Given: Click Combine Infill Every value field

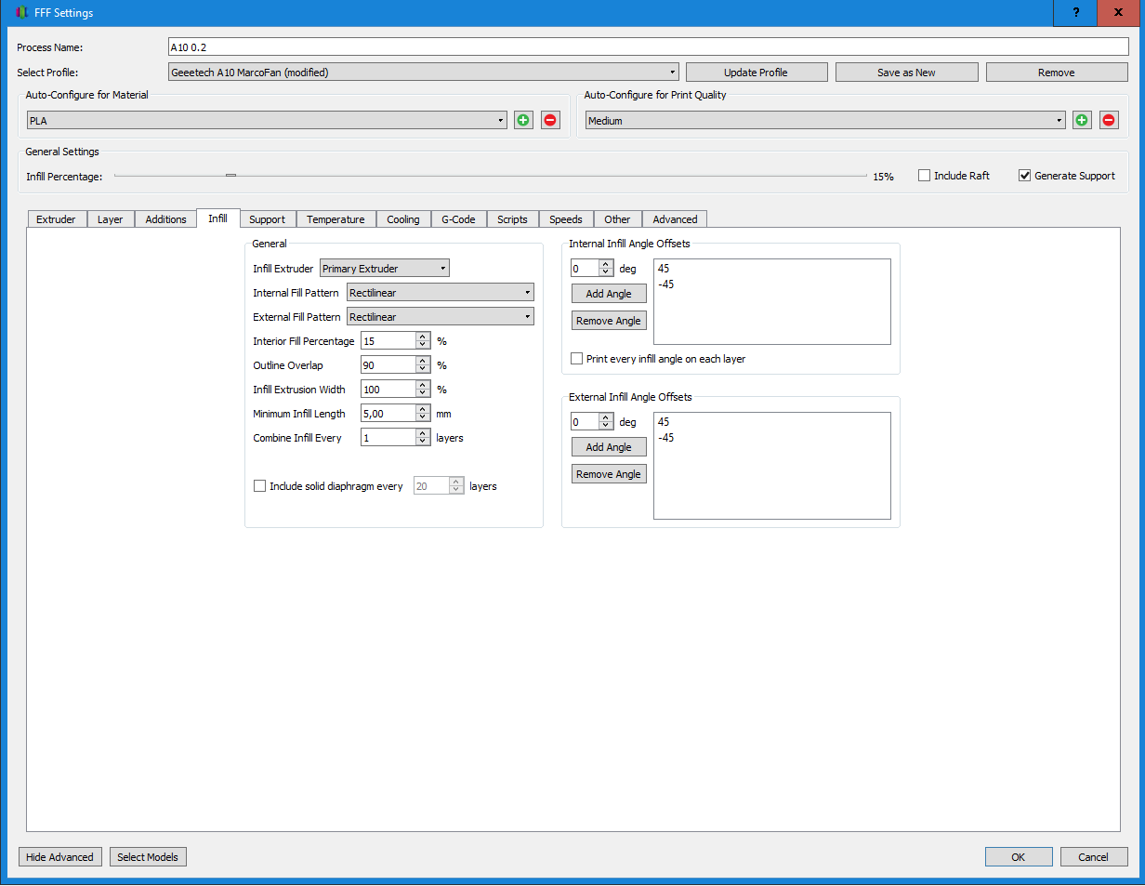Looking at the screenshot, I should tap(388, 438).
